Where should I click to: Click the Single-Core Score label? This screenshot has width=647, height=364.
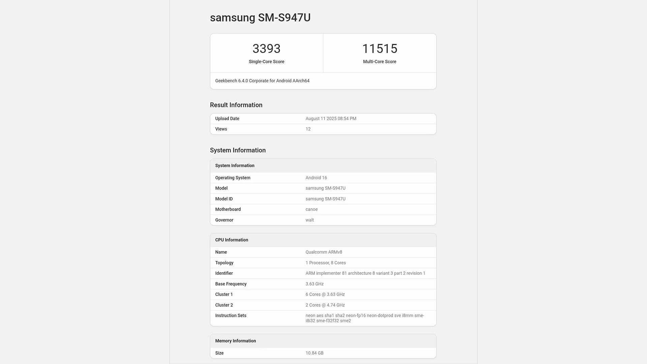tap(266, 62)
